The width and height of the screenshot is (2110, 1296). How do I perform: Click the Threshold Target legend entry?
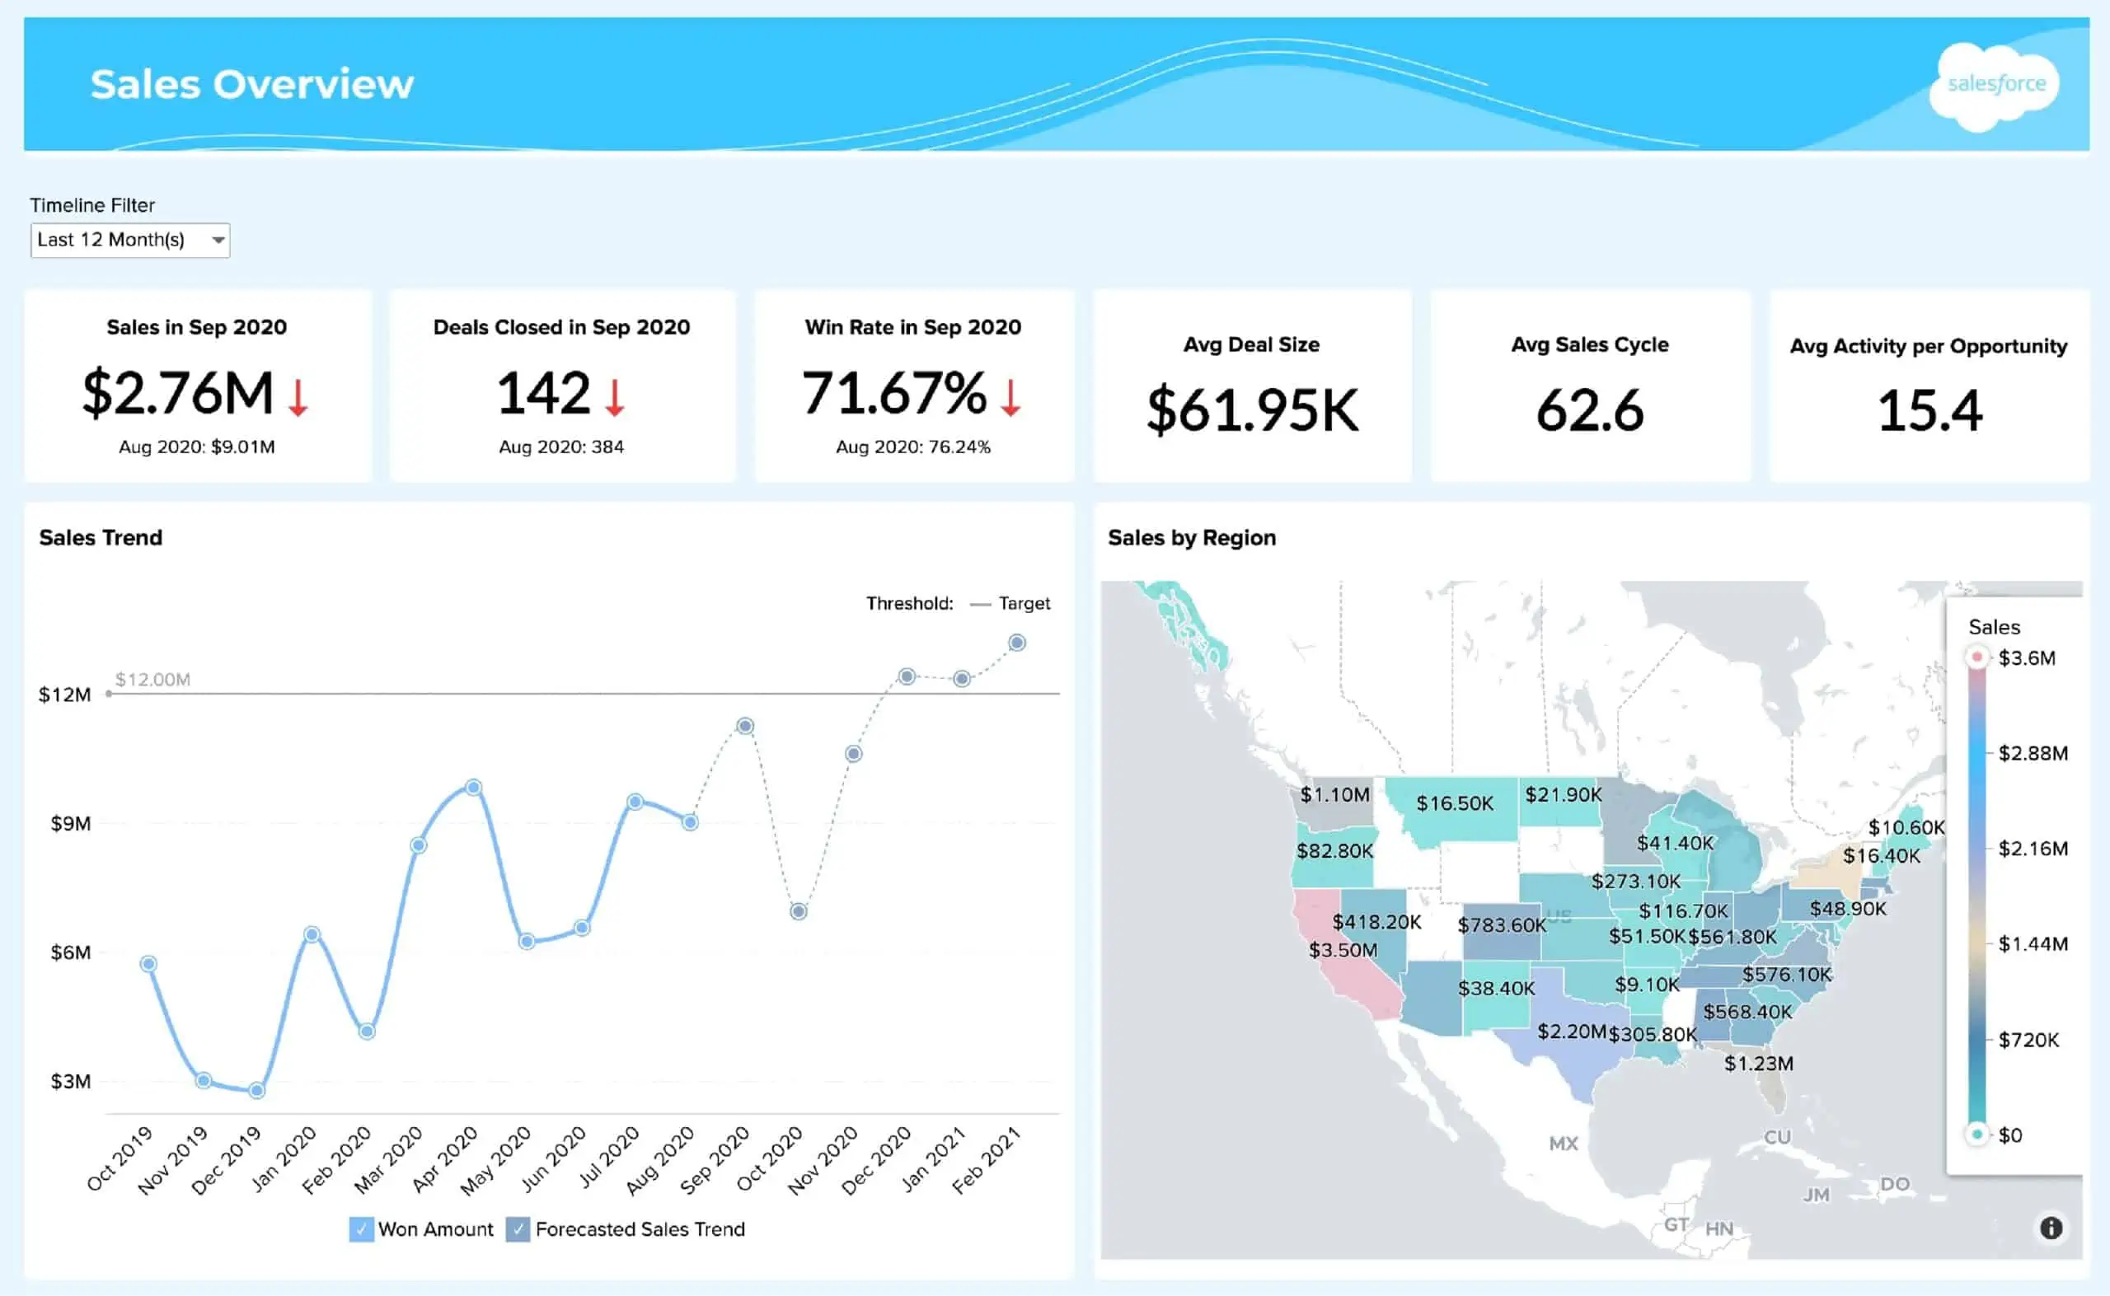click(1010, 603)
